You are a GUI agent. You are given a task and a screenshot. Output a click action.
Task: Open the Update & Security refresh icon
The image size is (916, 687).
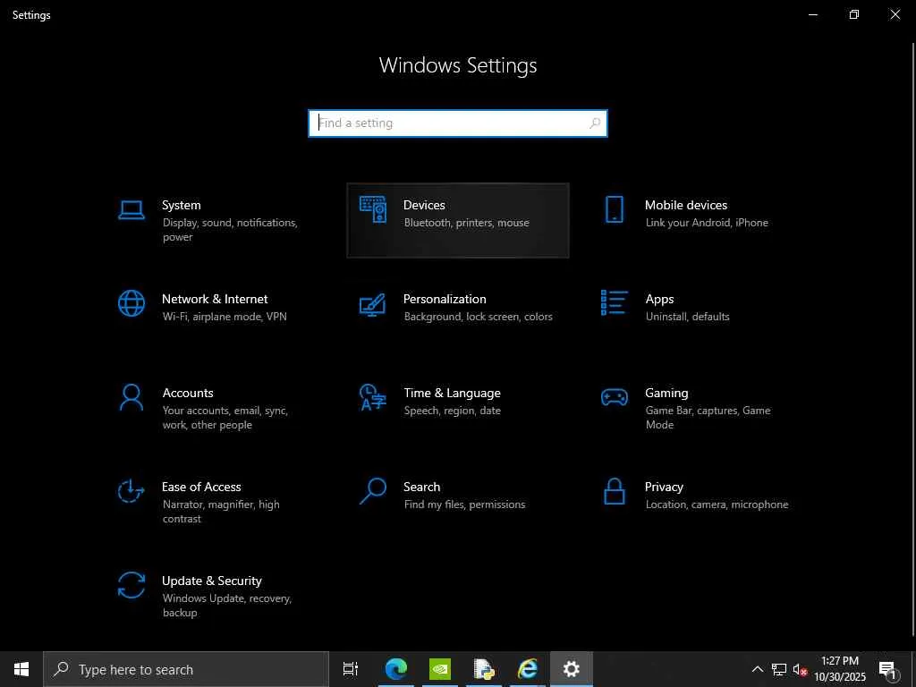click(131, 585)
